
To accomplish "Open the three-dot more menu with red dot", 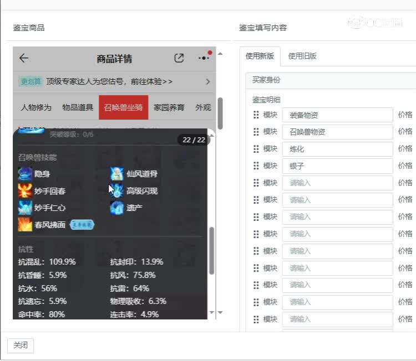I will point(204,58).
